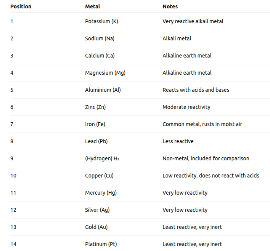Select 'Non-metal, included for comparison' note
270x251 pixels.
206,158
